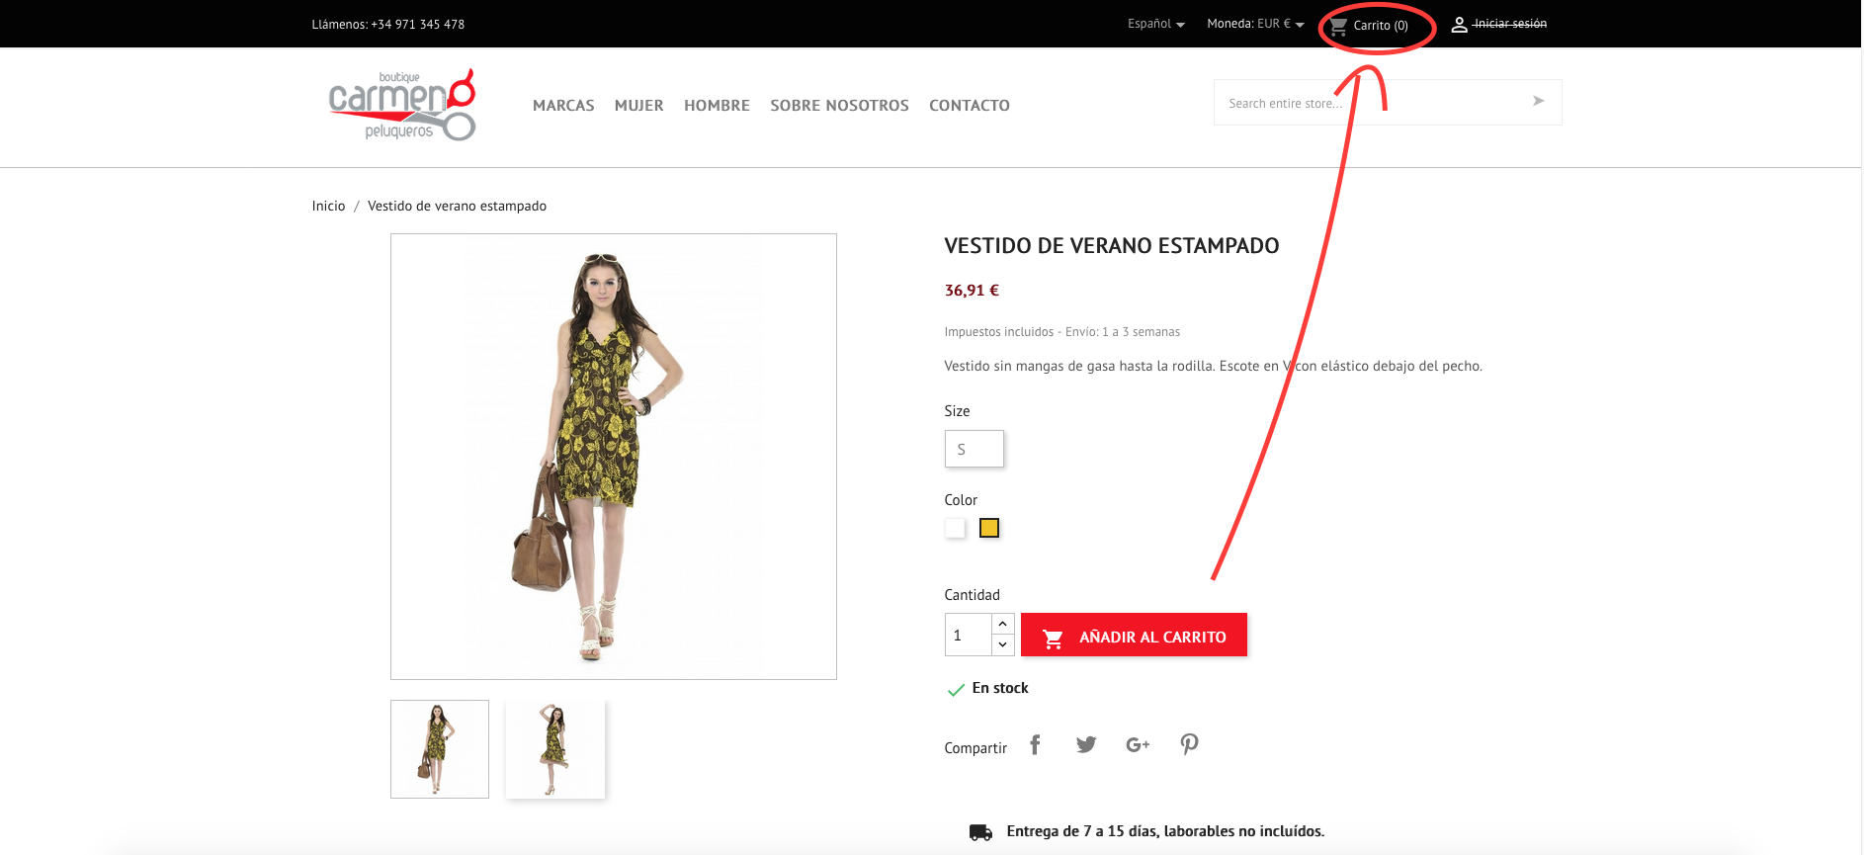The image size is (1864, 855).
Task: Open the Moneda EUR currency dropdown
Action: [x=1255, y=24]
